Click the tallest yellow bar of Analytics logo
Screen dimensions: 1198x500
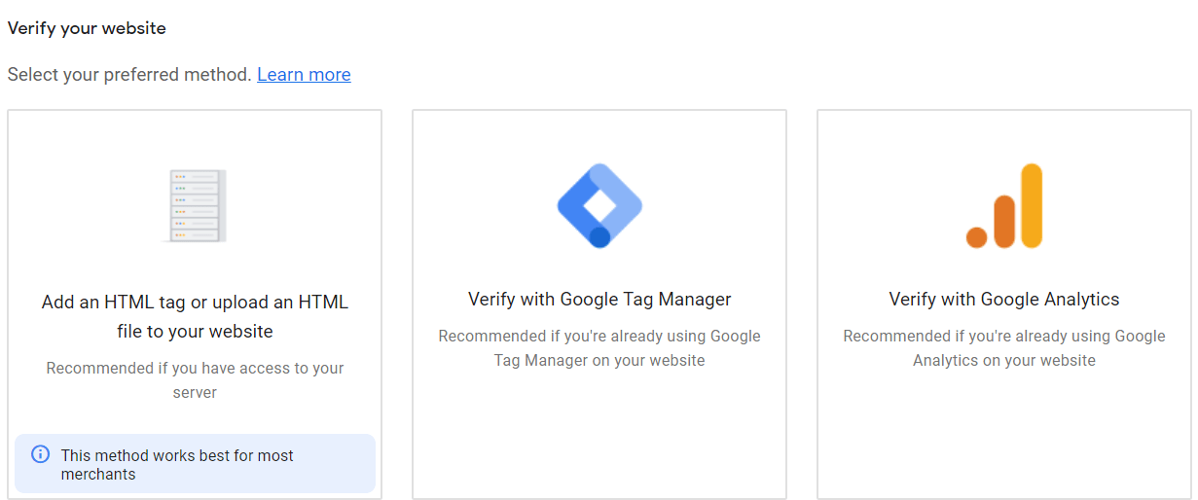(1032, 205)
